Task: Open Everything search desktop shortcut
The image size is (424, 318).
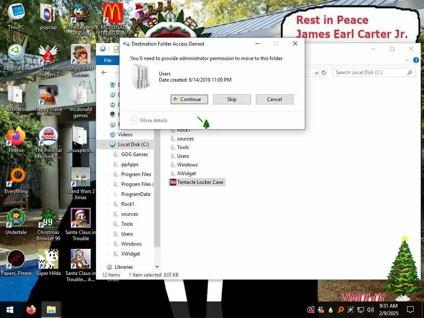Action: tap(16, 181)
